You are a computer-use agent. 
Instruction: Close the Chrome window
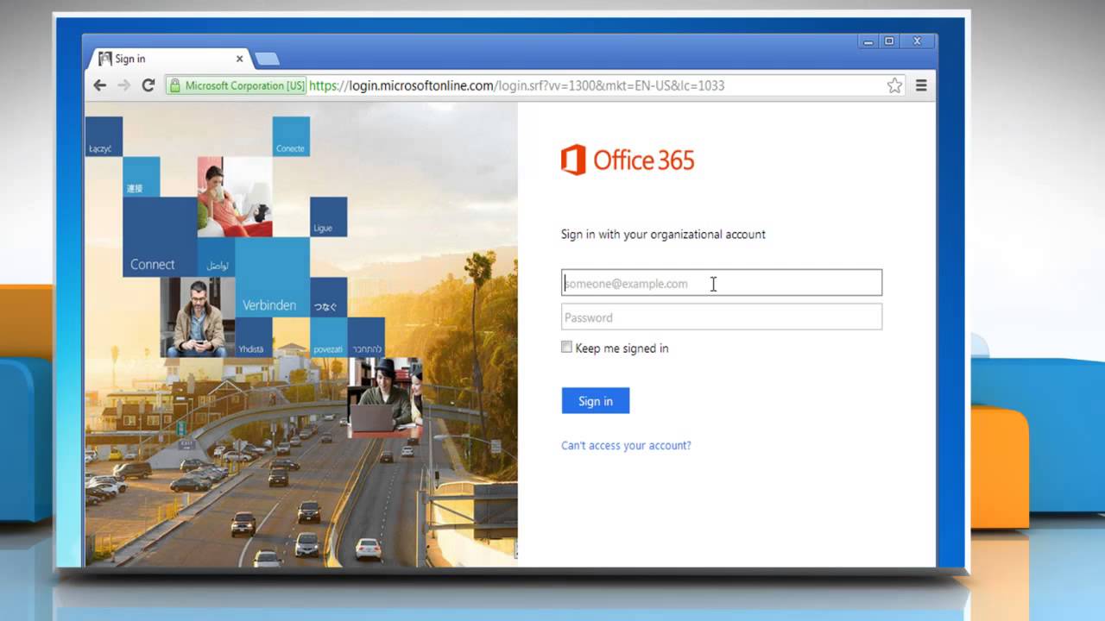click(918, 41)
